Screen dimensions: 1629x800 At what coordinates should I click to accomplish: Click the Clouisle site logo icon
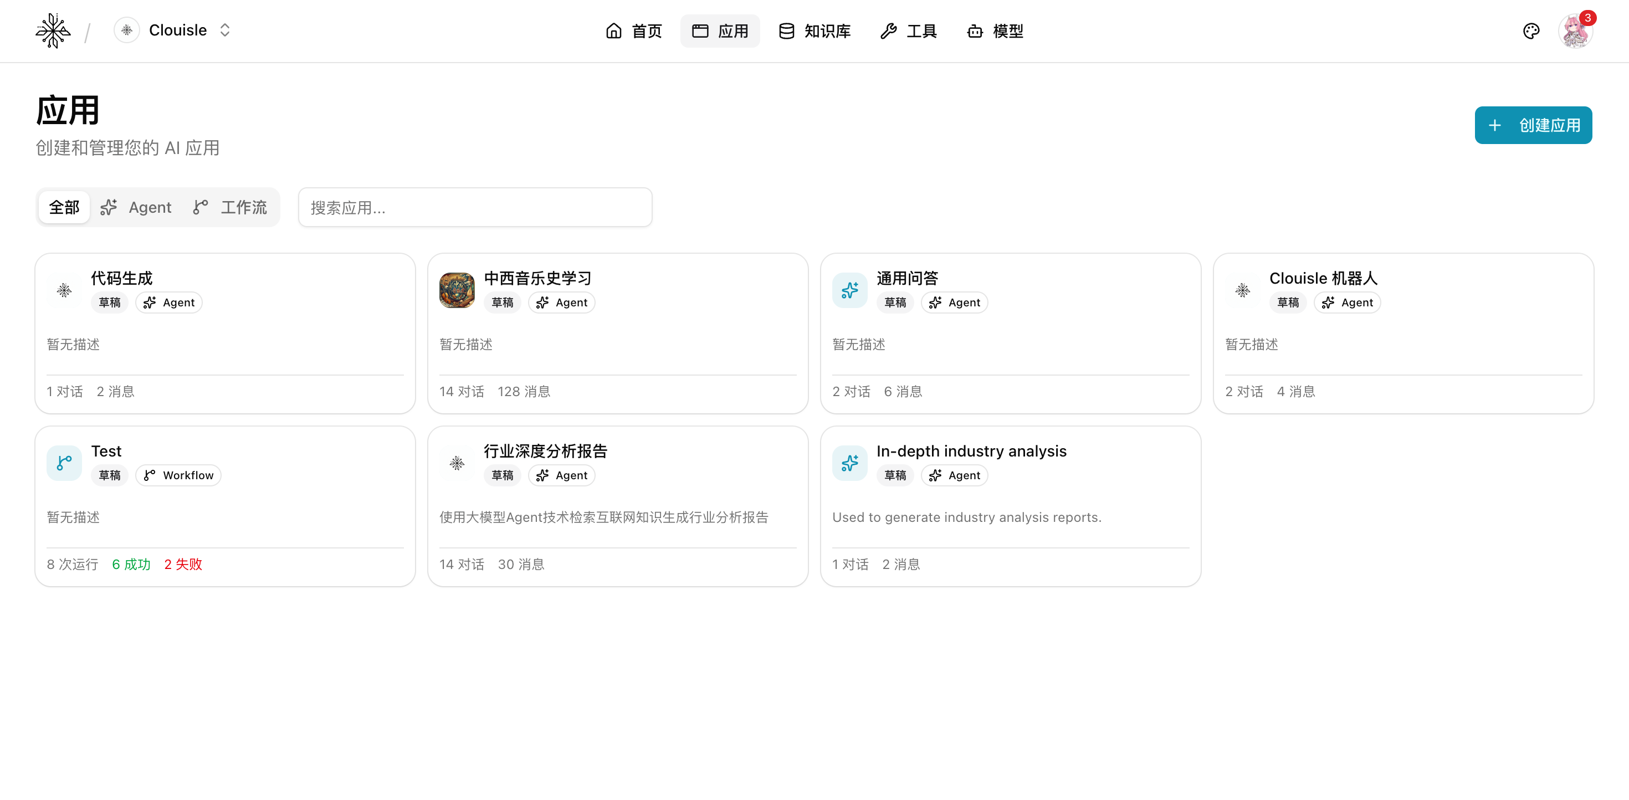[53, 30]
